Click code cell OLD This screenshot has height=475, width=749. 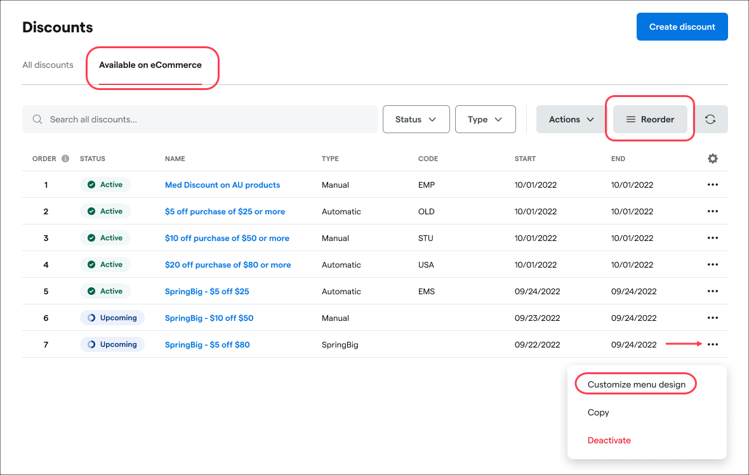[x=426, y=211]
